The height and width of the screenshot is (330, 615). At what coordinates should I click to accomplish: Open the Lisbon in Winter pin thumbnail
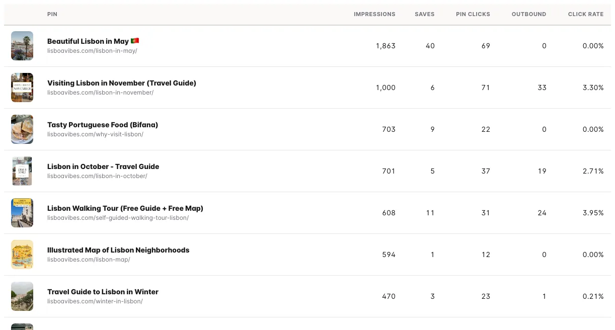point(22,296)
